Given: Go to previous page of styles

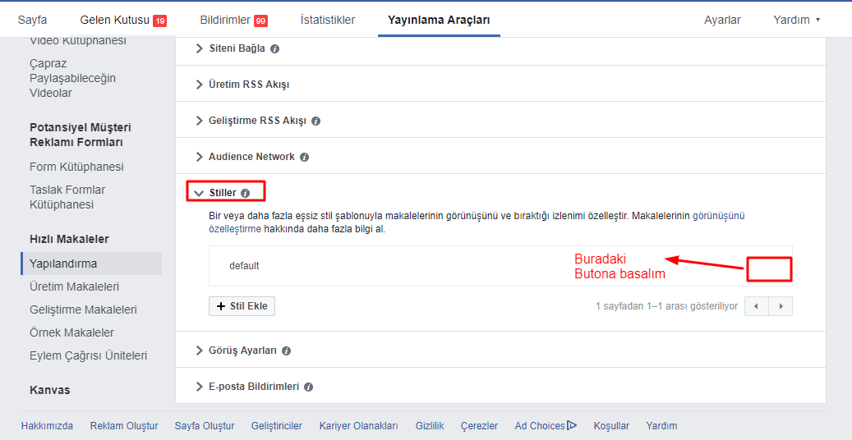Looking at the screenshot, I should point(756,306).
